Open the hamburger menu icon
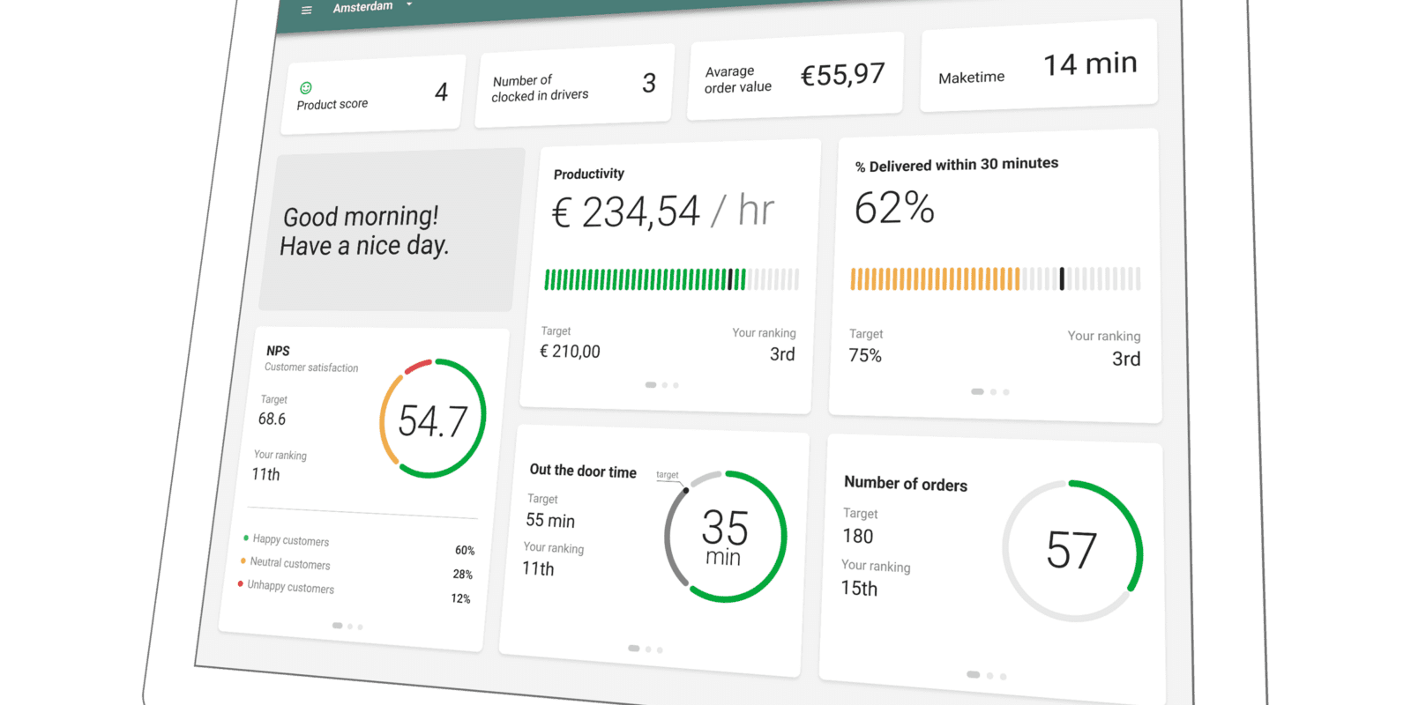1411x705 pixels. click(307, 11)
